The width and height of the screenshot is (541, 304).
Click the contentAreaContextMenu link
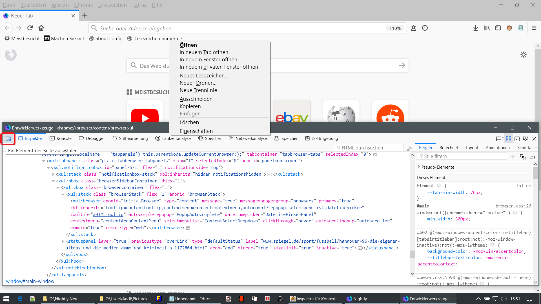click(x=131, y=221)
